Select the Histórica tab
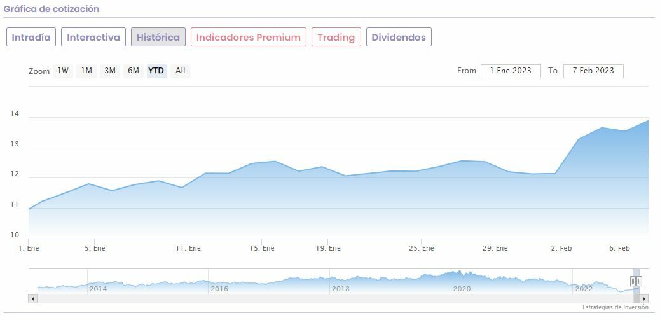 tap(158, 37)
